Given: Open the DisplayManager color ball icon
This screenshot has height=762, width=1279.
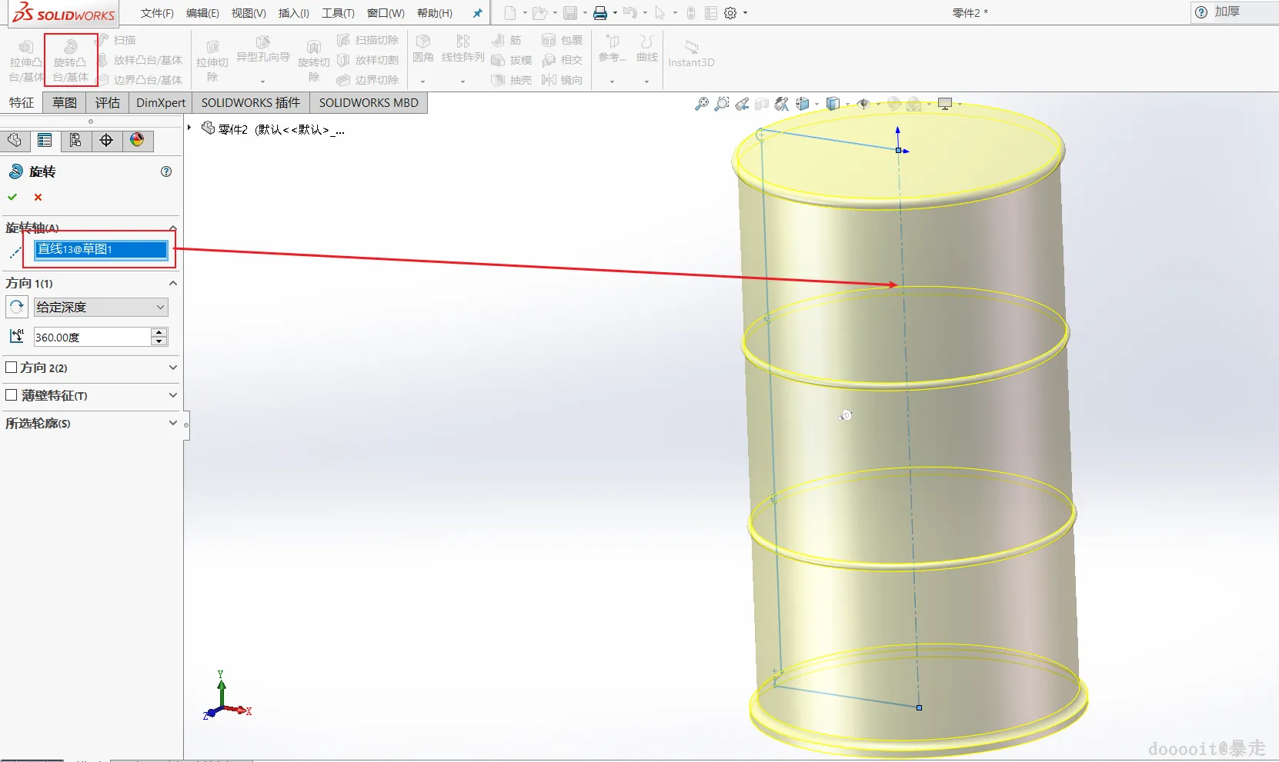Looking at the screenshot, I should 137,140.
